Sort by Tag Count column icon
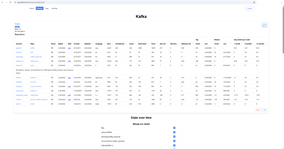284x149 pixels. coord(201,44)
